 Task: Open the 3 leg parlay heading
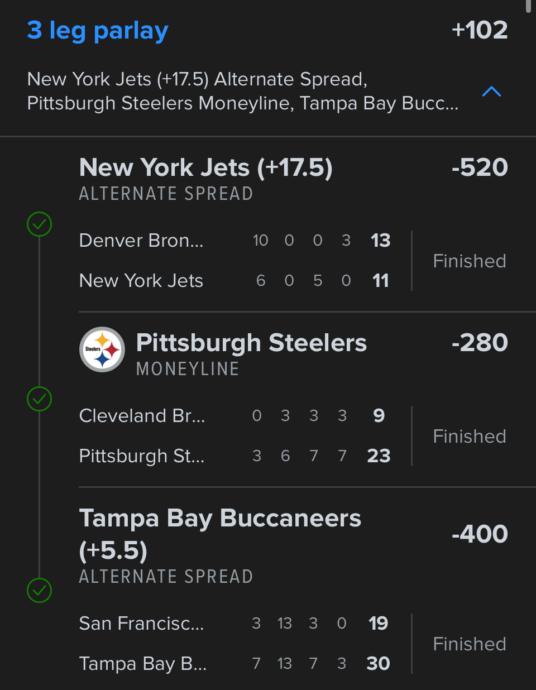(x=98, y=30)
